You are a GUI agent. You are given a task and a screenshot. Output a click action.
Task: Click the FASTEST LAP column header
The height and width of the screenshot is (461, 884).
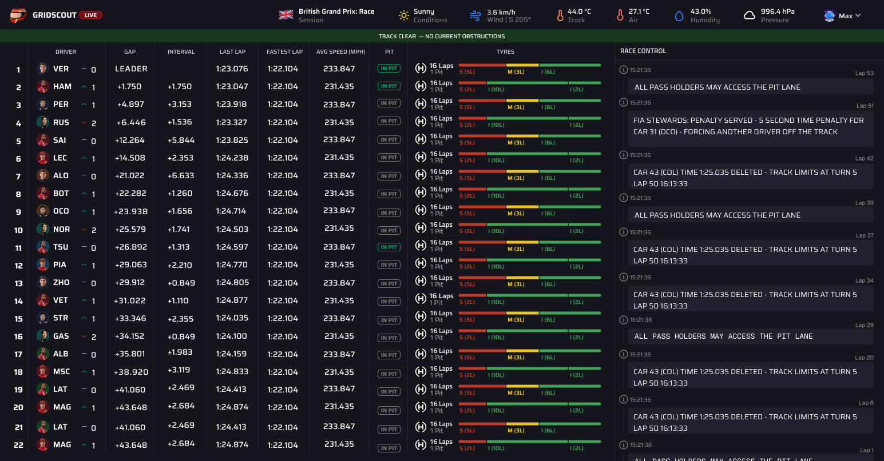click(284, 51)
